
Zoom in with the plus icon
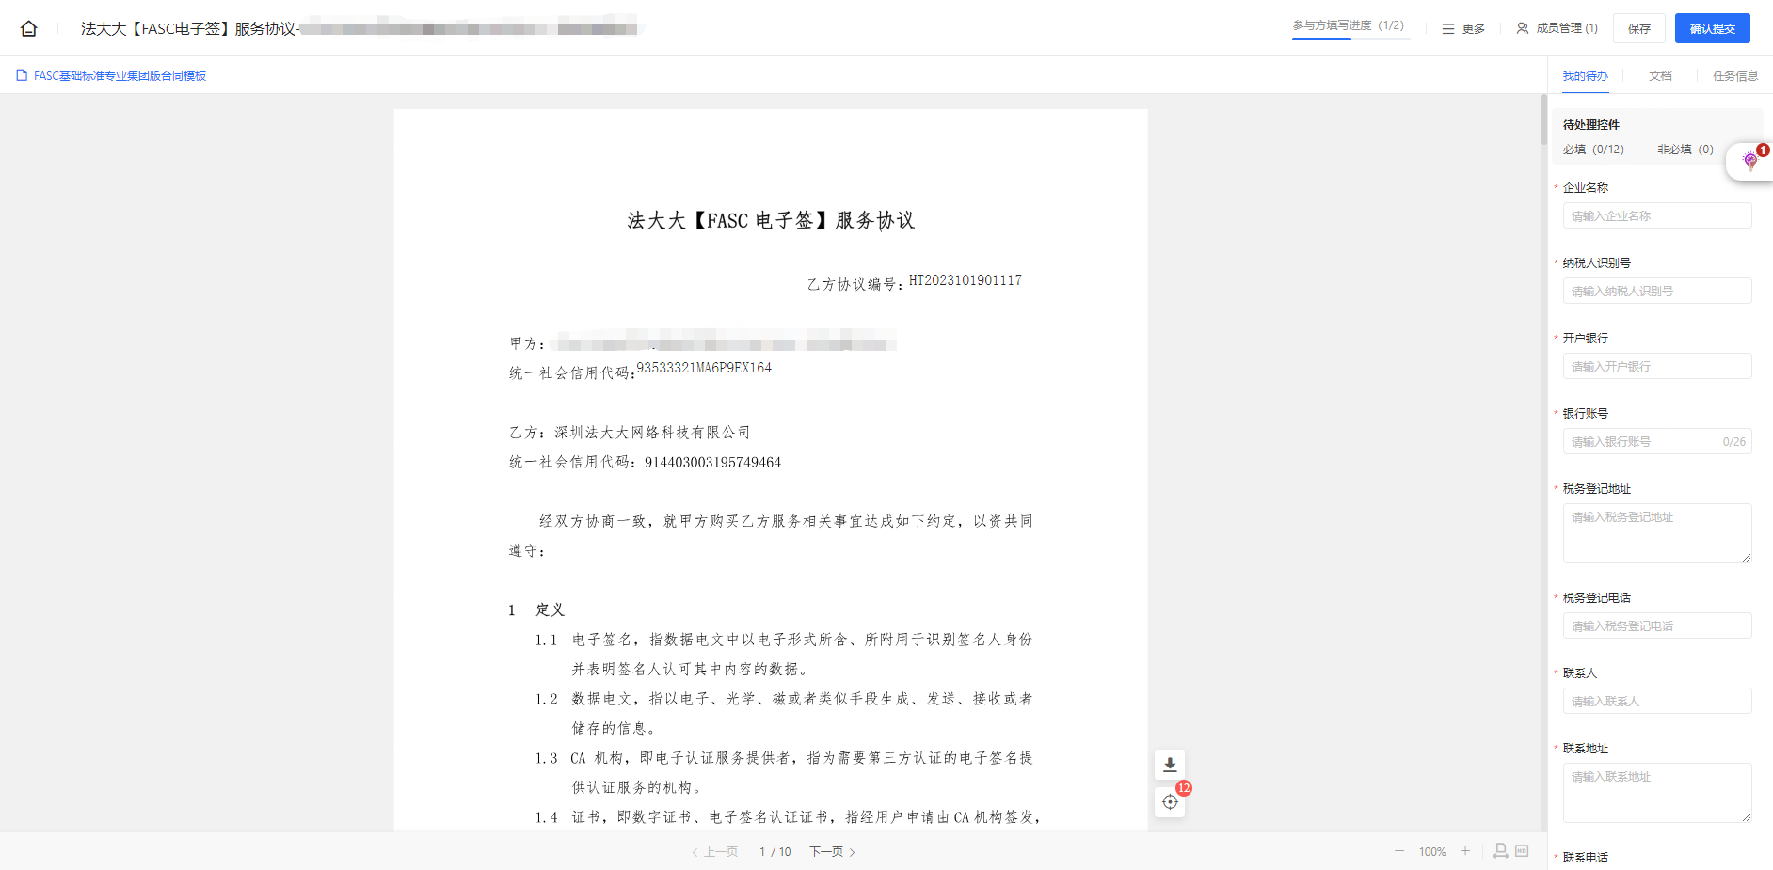(x=1465, y=851)
